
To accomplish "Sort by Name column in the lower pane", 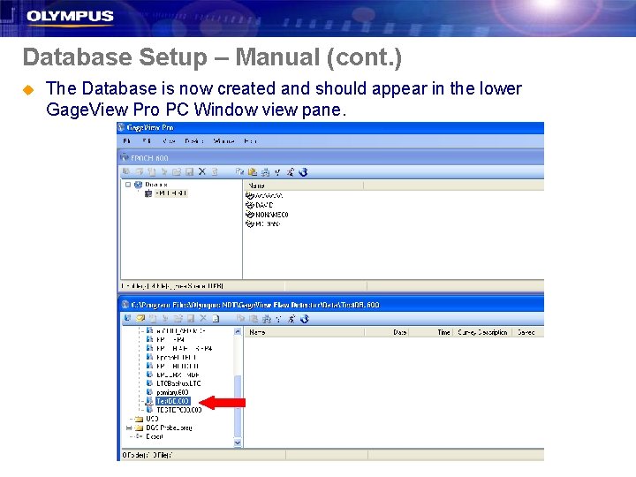I will (304, 332).
